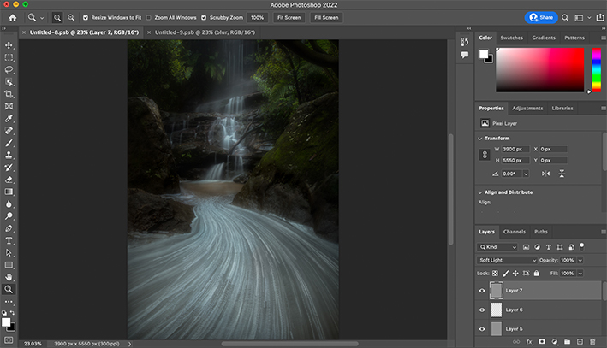Select the Hand tool
The image size is (607, 348).
point(9,277)
